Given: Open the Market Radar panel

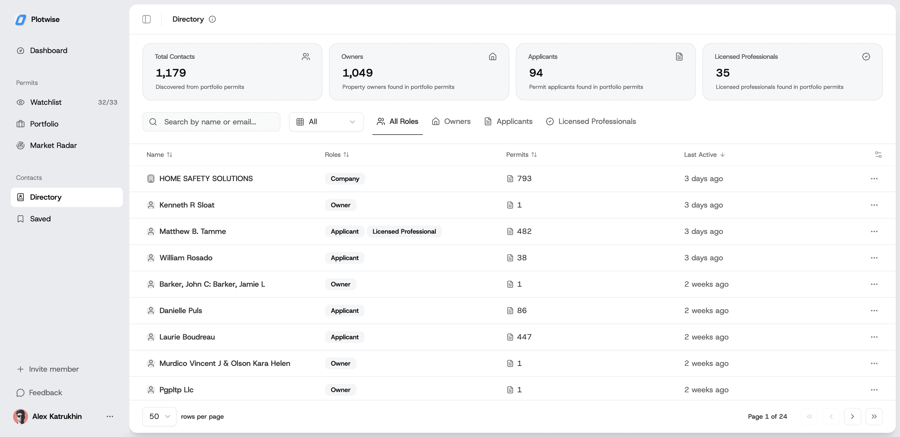Looking at the screenshot, I should point(53,145).
